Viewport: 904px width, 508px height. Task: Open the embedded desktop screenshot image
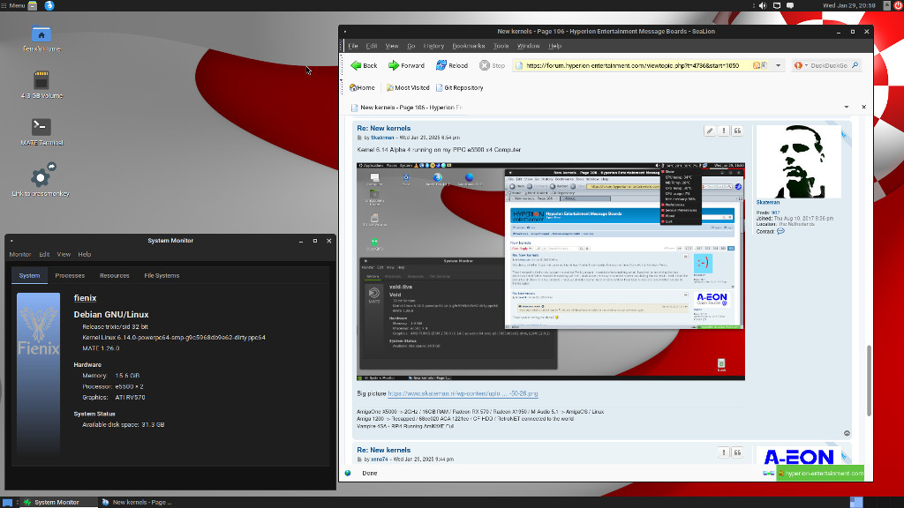(x=551, y=272)
